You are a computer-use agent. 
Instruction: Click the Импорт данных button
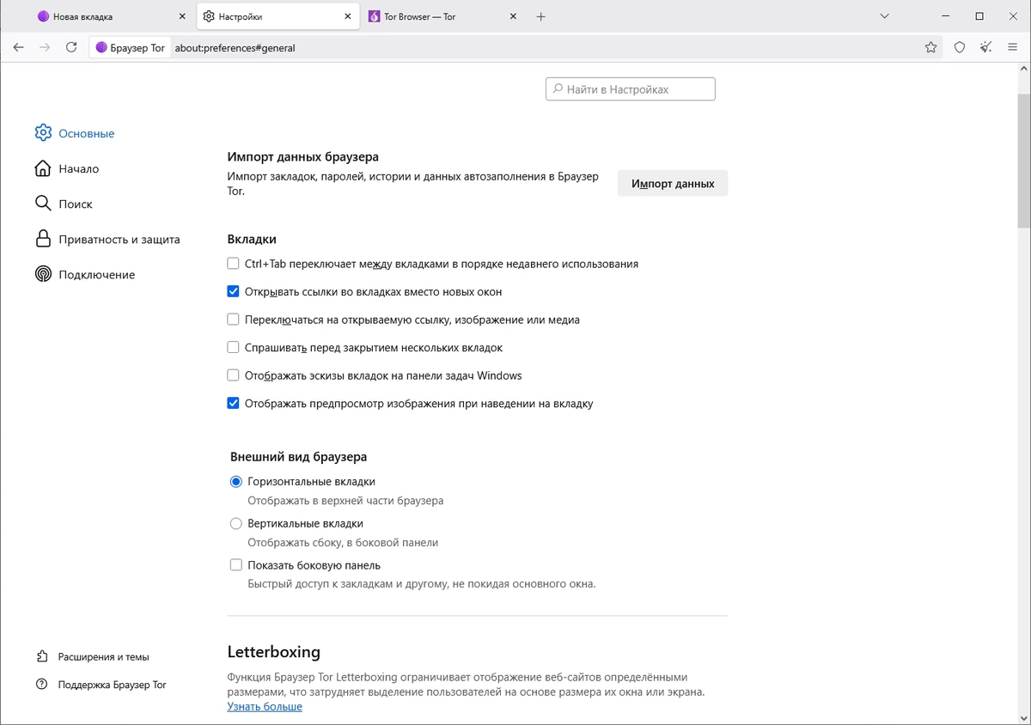(x=673, y=183)
